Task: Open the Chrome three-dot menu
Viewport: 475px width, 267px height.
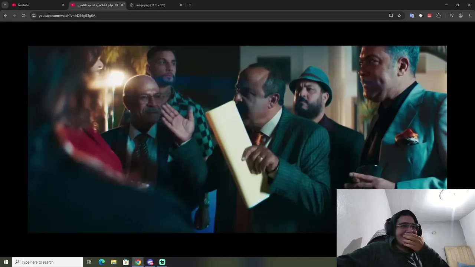Action: click(469, 16)
